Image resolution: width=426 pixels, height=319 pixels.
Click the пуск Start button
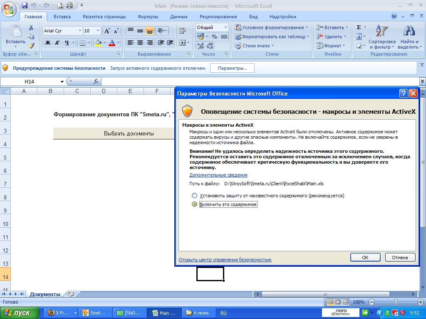(19, 313)
